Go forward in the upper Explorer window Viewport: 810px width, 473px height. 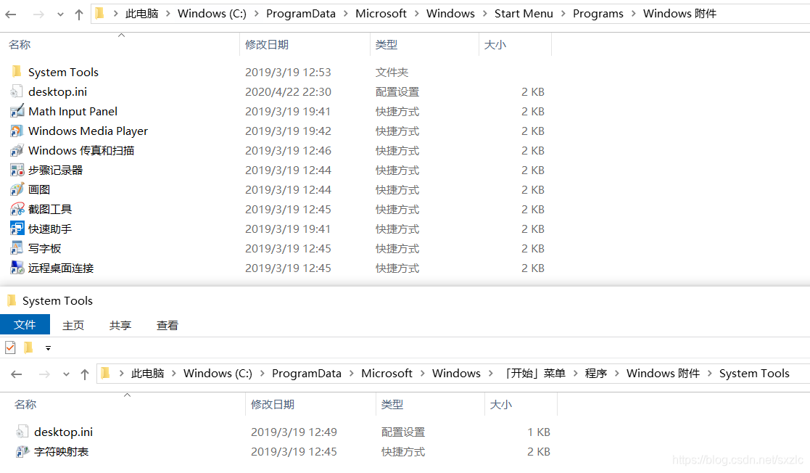tap(38, 14)
